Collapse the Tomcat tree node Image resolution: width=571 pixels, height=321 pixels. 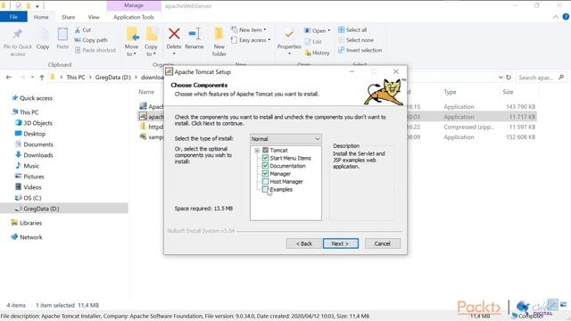(257, 151)
